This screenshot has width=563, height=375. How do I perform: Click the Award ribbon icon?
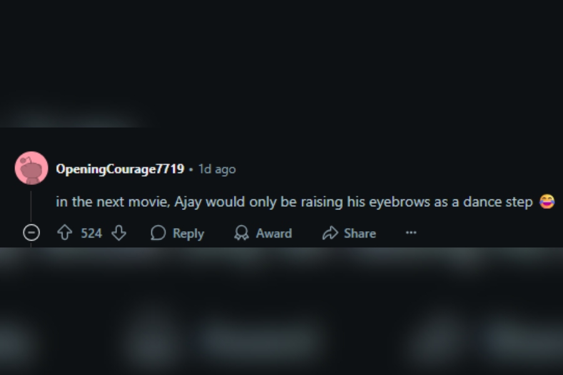pyautogui.click(x=241, y=233)
